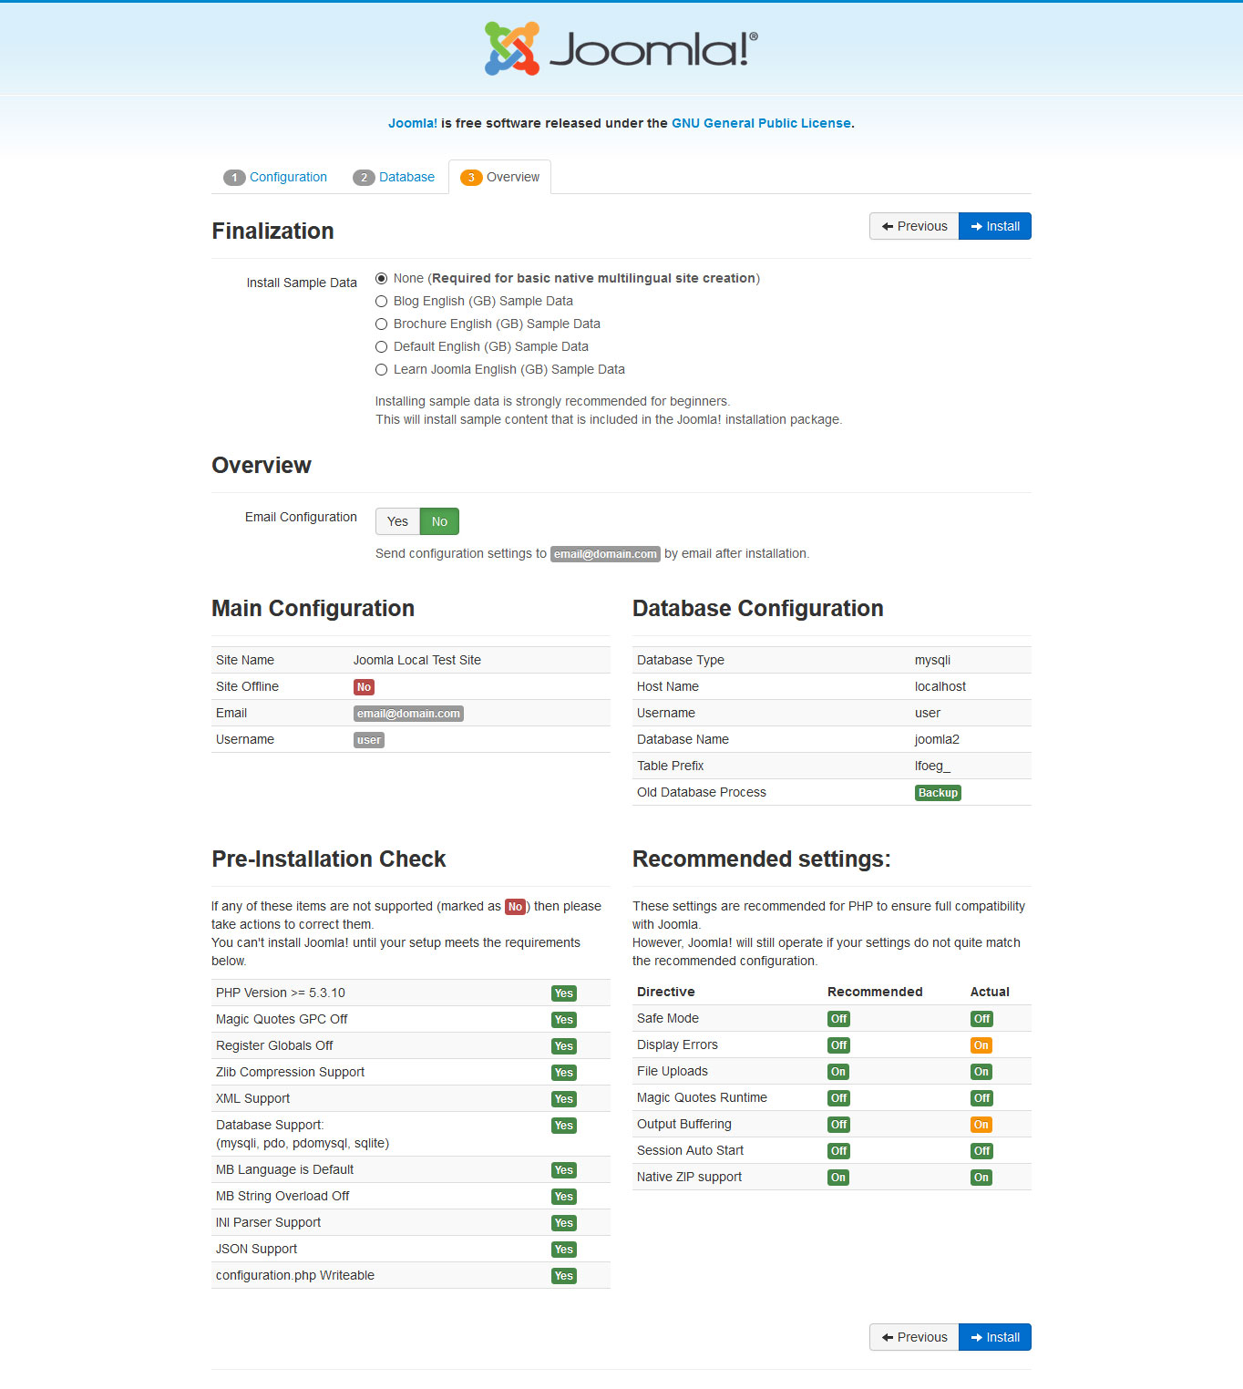This screenshot has width=1243, height=1389.
Task: Click File Uploads recommended On badge
Action: click(x=838, y=1072)
